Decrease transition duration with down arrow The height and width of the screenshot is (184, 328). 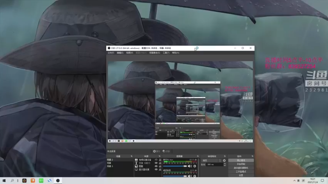(x=225, y=166)
